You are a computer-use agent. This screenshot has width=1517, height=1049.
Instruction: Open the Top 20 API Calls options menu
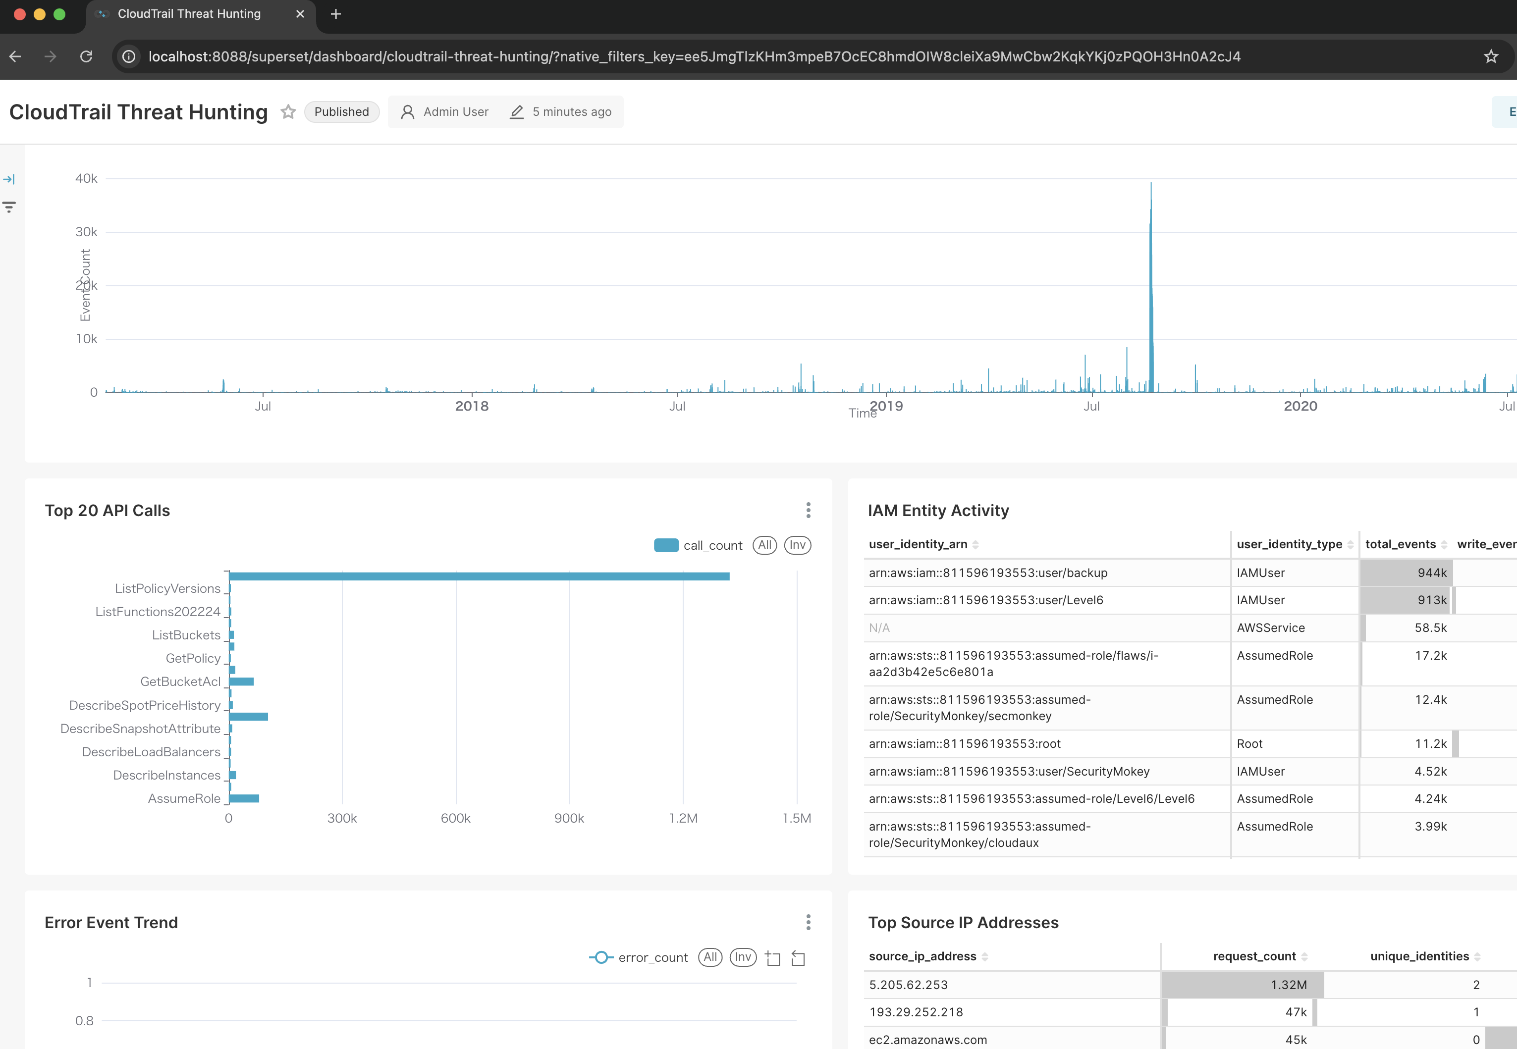809,510
